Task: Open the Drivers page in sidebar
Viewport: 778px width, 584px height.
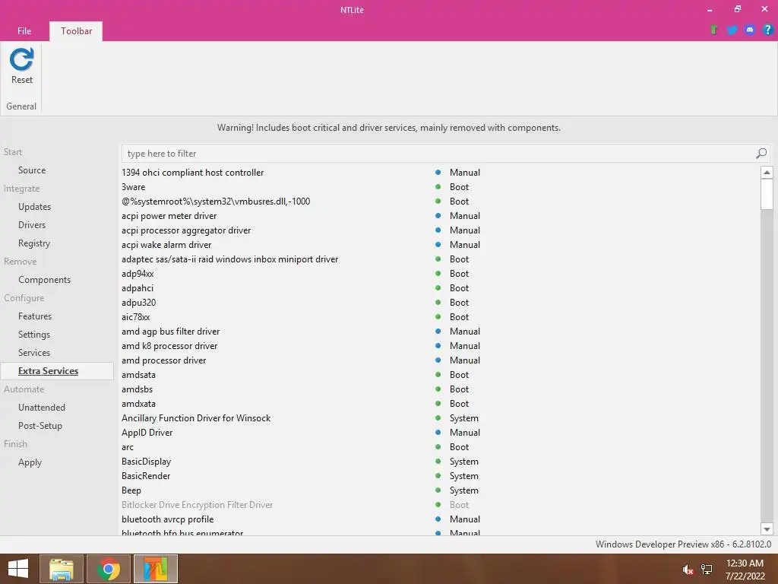Action: 32,225
